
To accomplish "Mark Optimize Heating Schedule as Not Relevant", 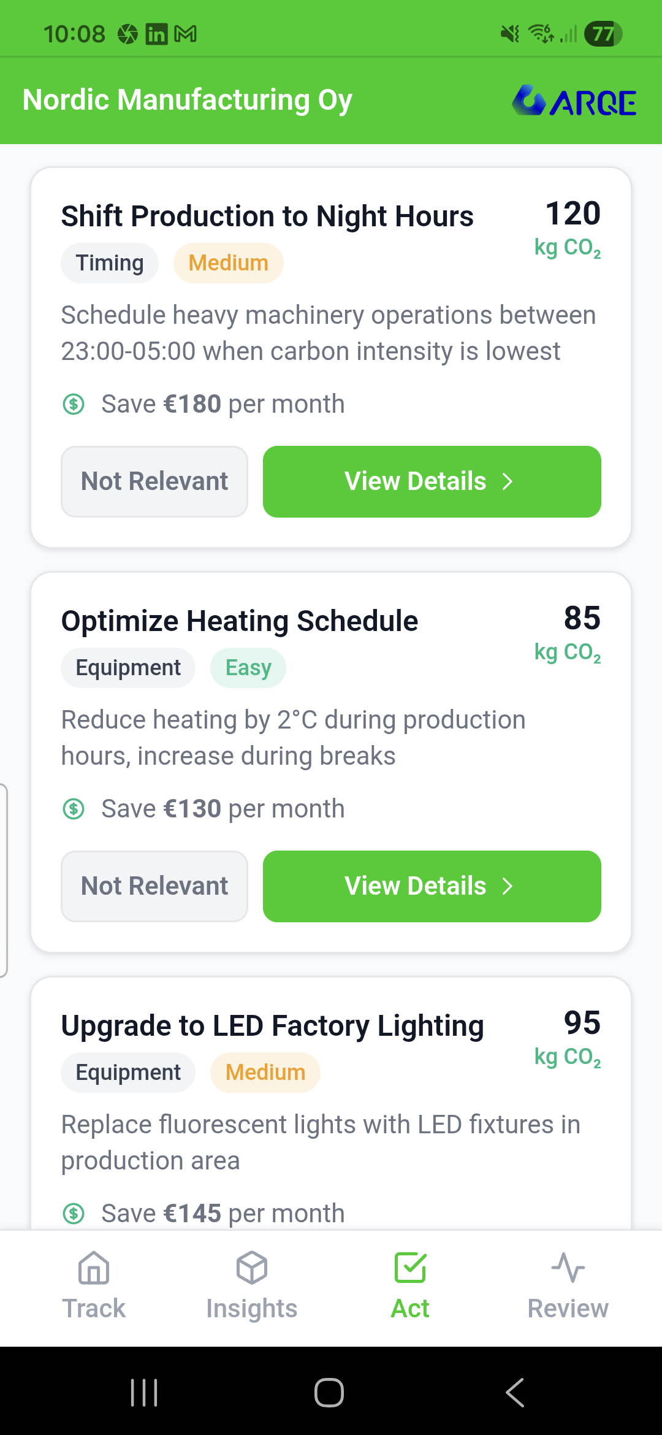I will pyautogui.click(x=154, y=886).
